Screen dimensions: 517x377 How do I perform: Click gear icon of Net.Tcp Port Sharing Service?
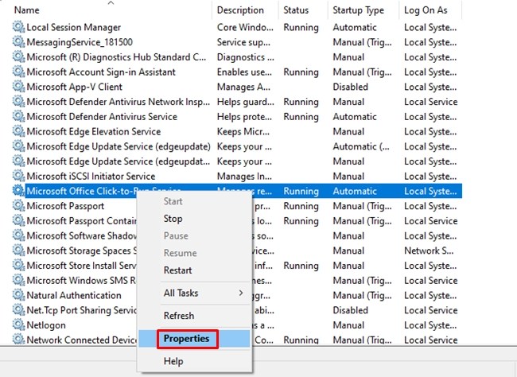coord(18,309)
